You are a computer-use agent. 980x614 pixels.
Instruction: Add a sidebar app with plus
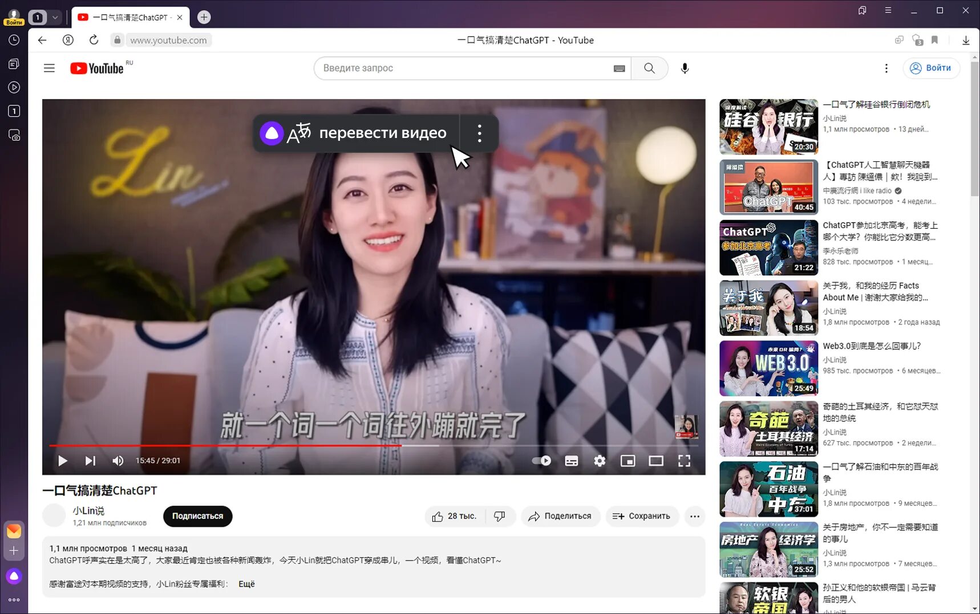coord(14,551)
